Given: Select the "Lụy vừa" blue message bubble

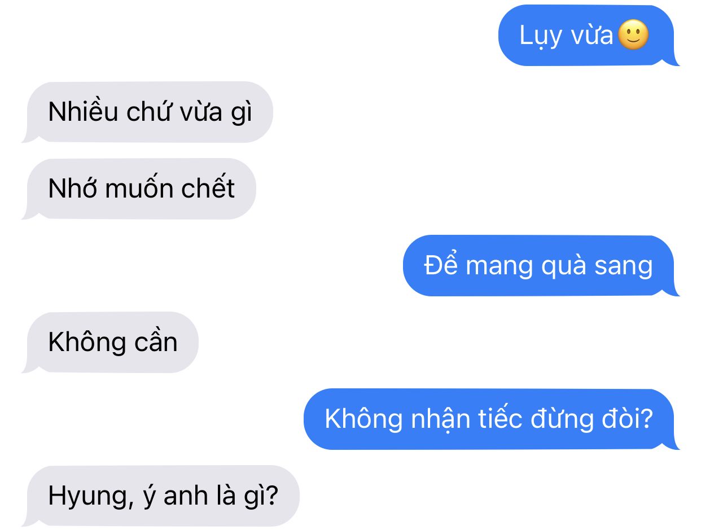Looking at the screenshot, I should coord(588,35).
